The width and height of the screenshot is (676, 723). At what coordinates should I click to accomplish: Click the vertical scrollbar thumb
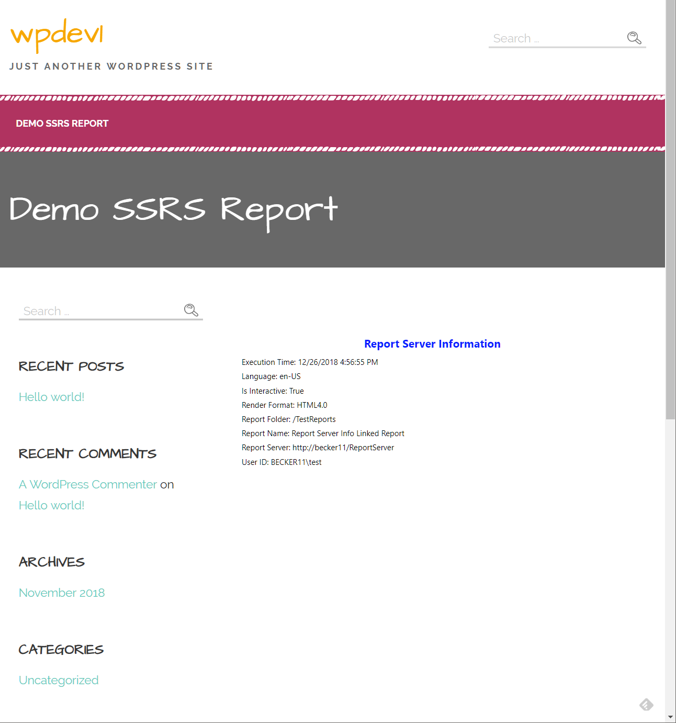click(x=670, y=209)
